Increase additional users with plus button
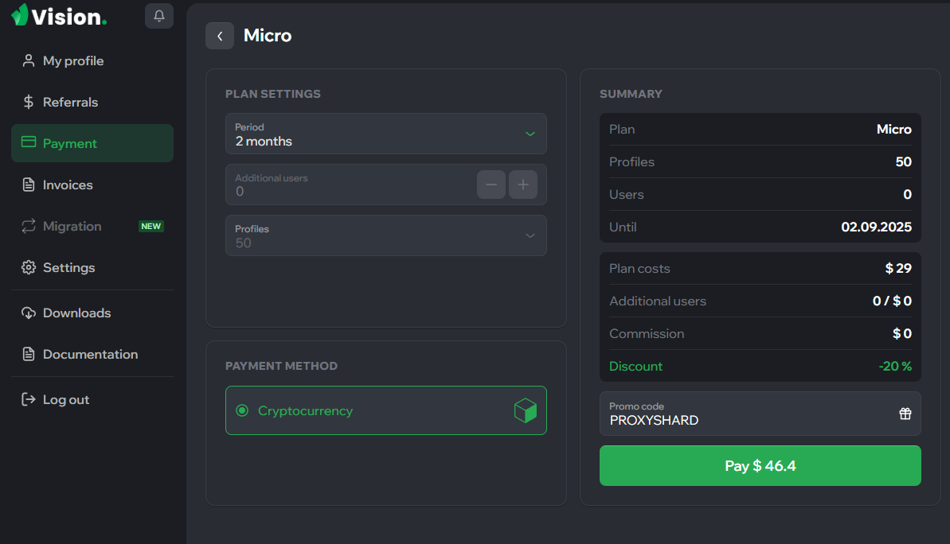This screenshot has height=544, width=950. 522,185
